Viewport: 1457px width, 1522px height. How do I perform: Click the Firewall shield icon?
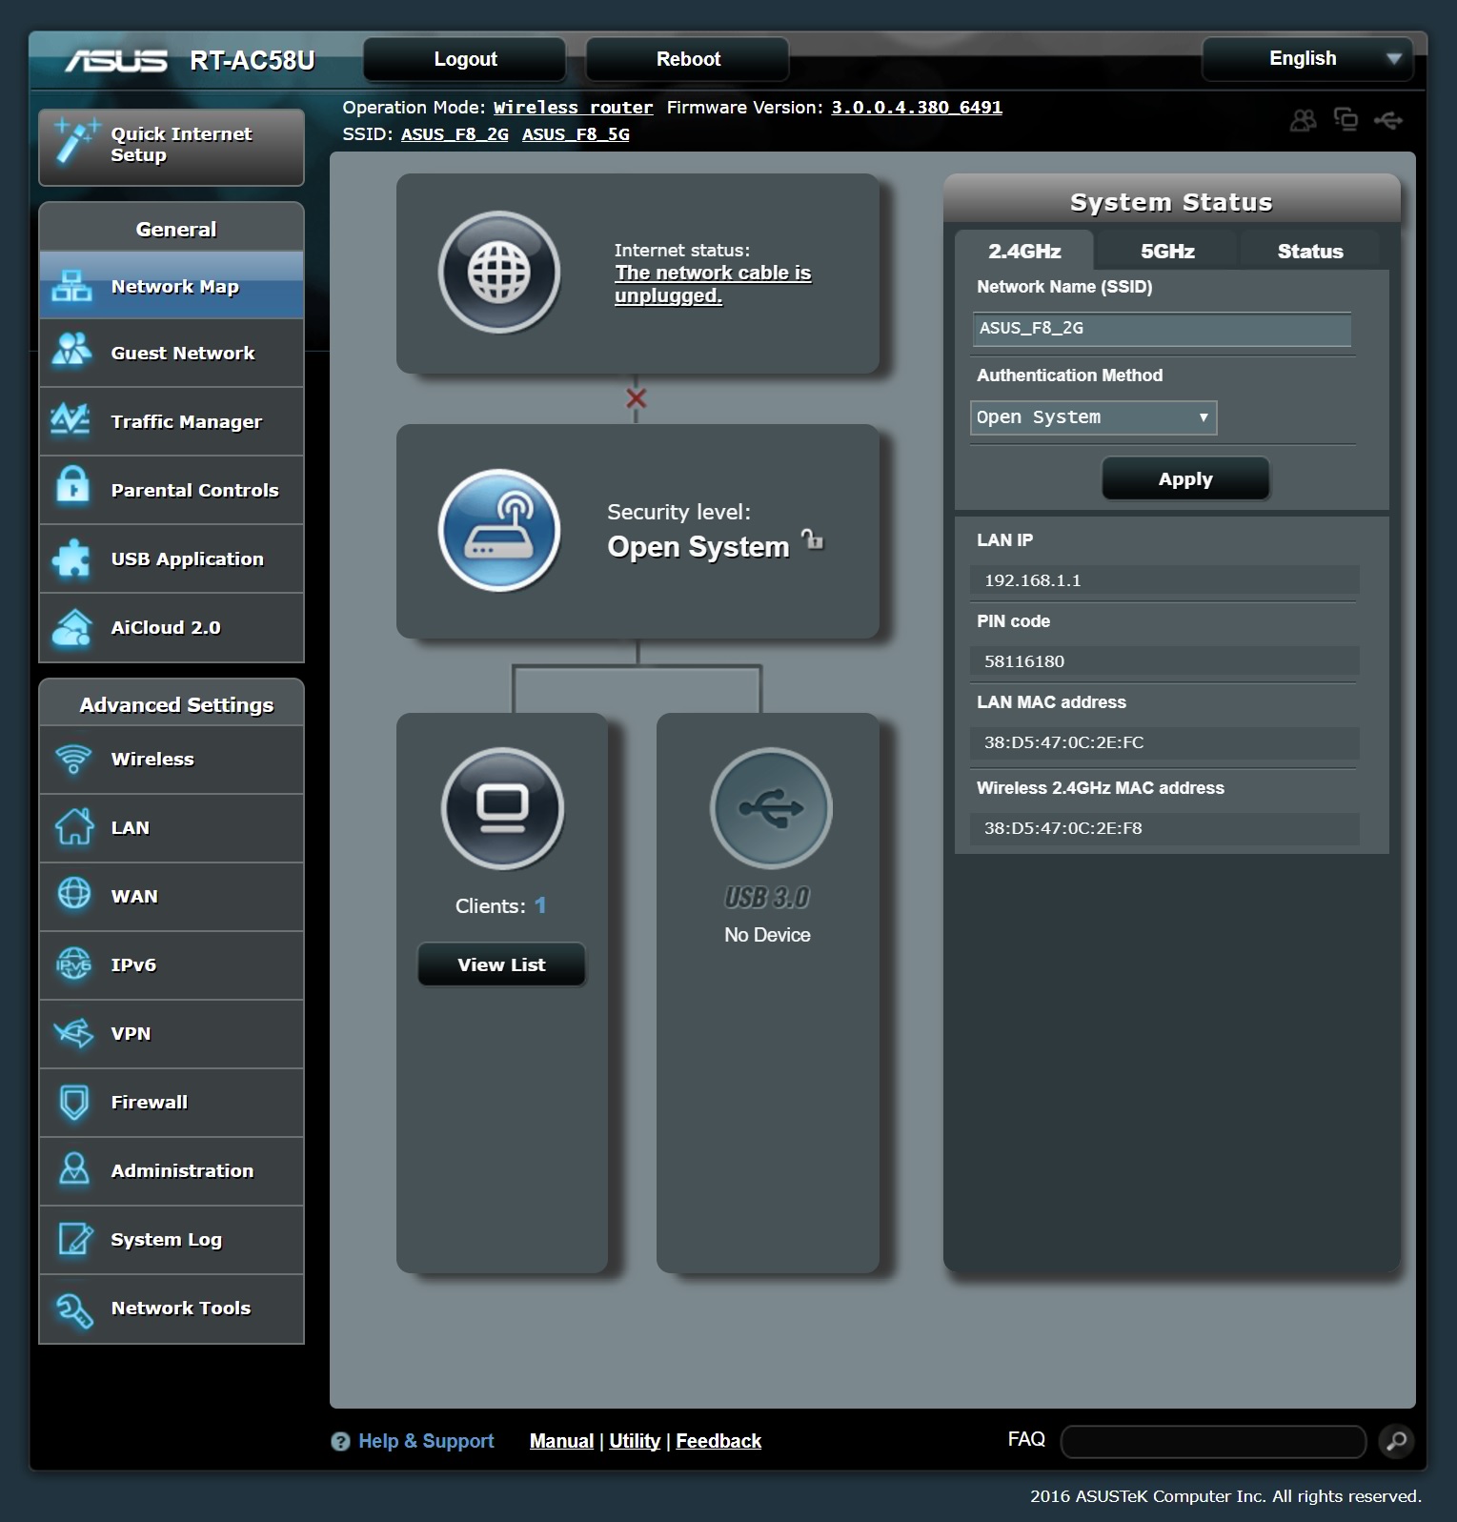[73, 1102]
